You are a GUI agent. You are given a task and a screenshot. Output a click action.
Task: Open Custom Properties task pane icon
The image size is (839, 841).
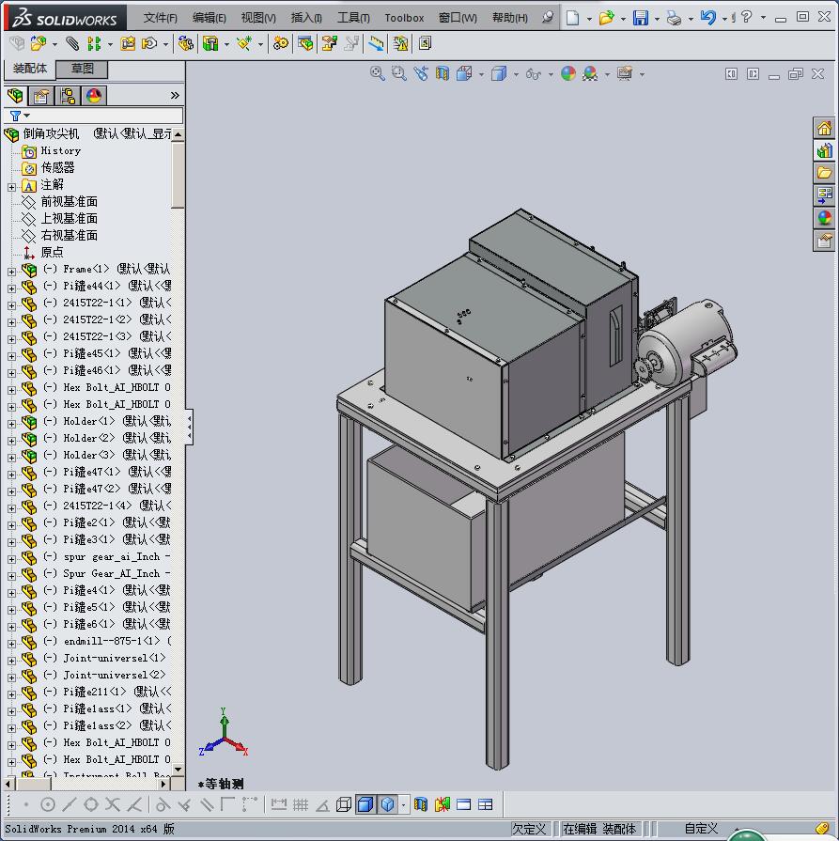pyautogui.click(x=824, y=241)
